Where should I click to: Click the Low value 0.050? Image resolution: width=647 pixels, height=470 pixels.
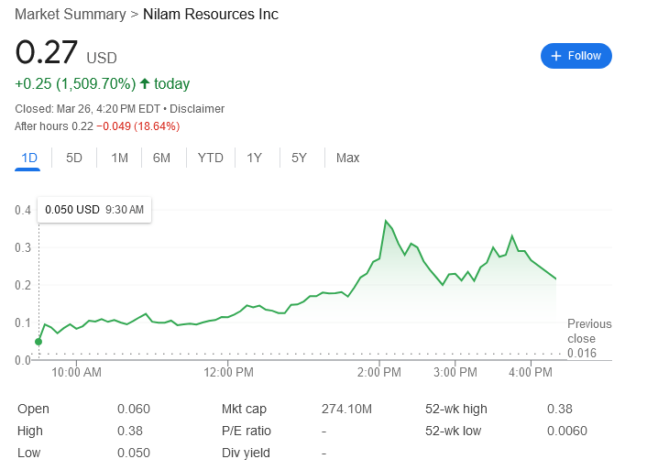coord(134,453)
